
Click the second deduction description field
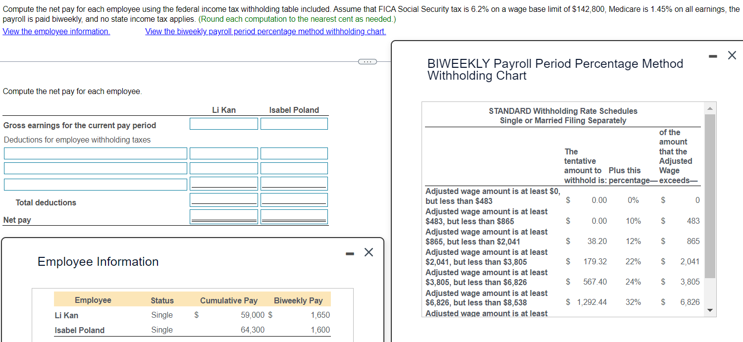coord(95,168)
